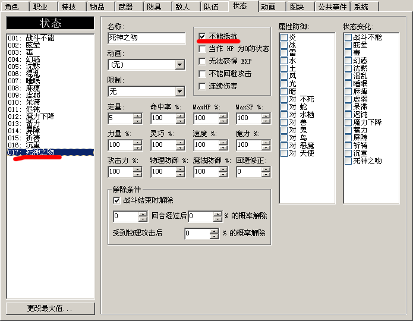Check the 不能回避攻击 option

tap(202, 74)
